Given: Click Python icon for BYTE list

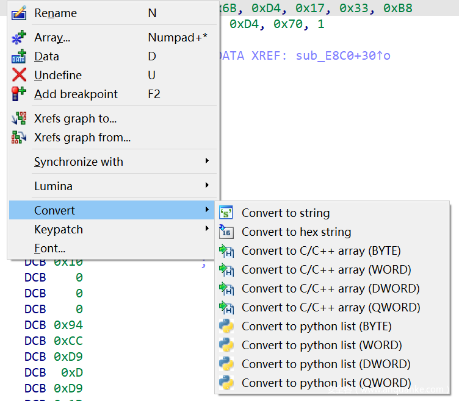Looking at the screenshot, I should tap(226, 327).
